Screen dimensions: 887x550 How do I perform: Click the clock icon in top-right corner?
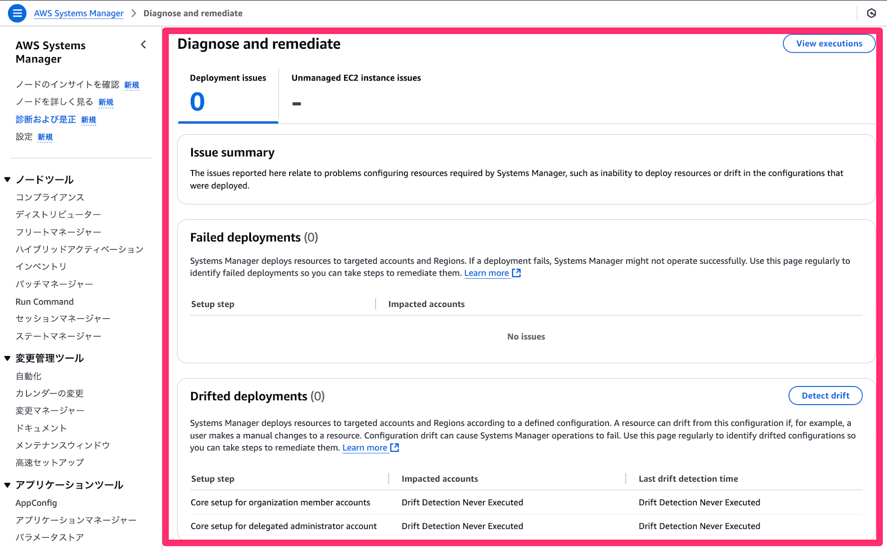(x=871, y=13)
